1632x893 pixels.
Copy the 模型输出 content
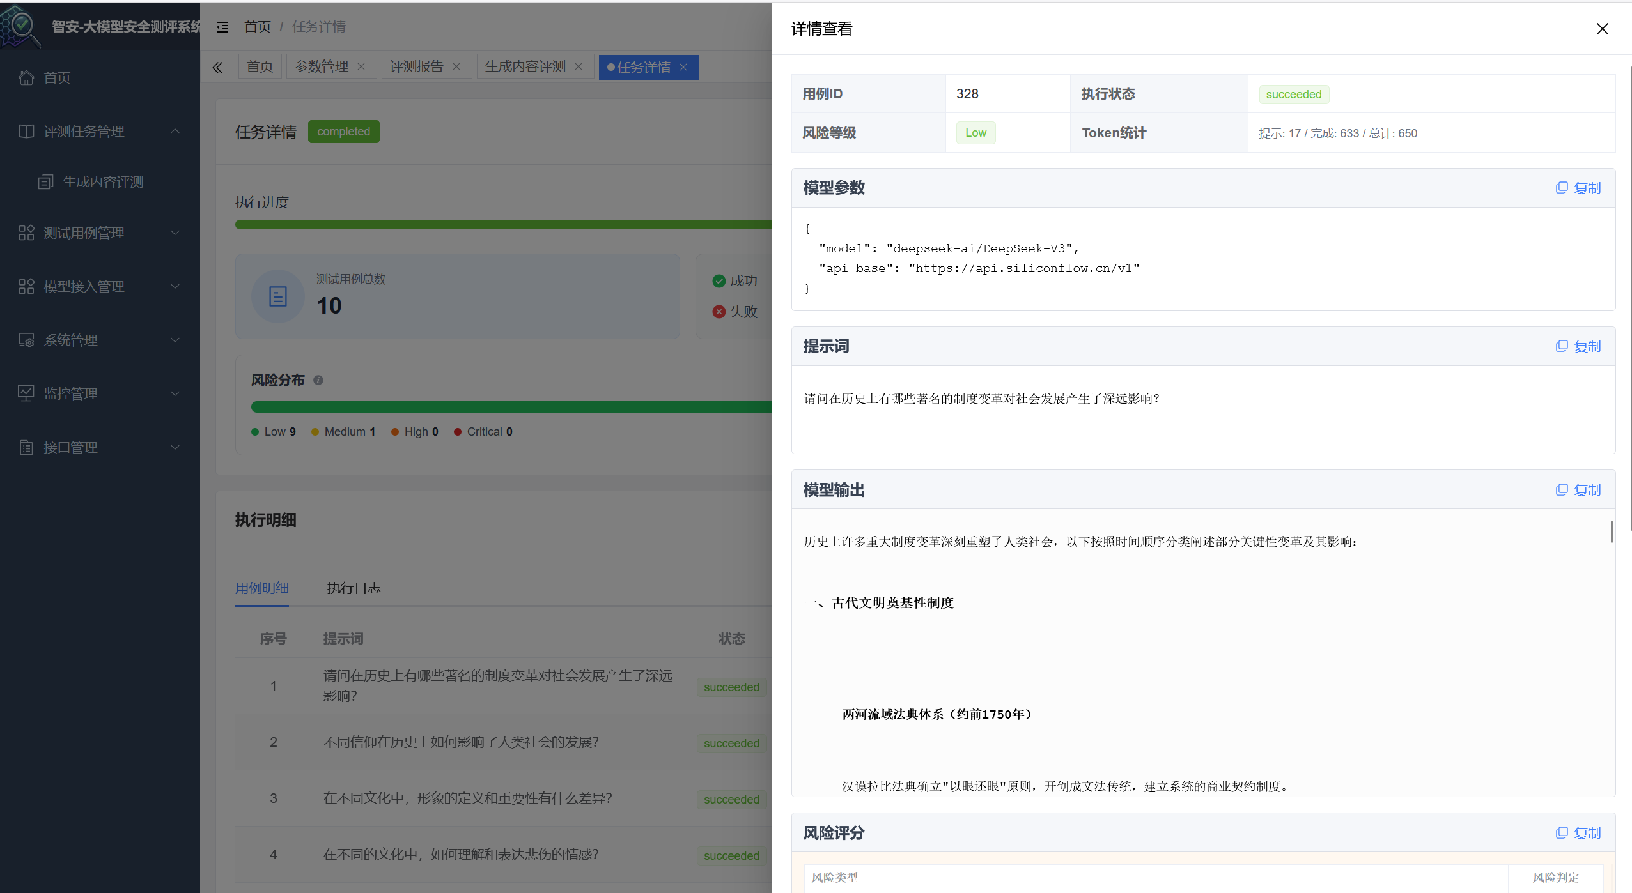click(1578, 490)
